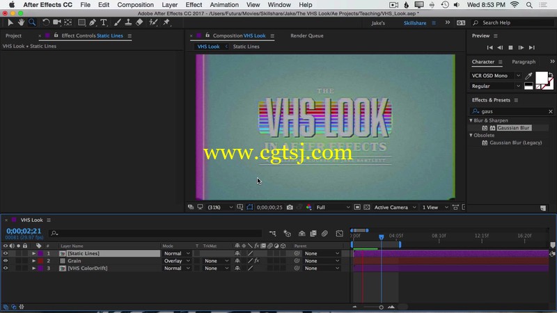Image resolution: width=557 pixels, height=313 pixels.
Task: Open the composition mini-flowchart icon
Action: (272, 234)
